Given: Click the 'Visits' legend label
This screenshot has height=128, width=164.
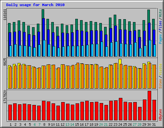Looking at the screenshot, I should 160,69.
